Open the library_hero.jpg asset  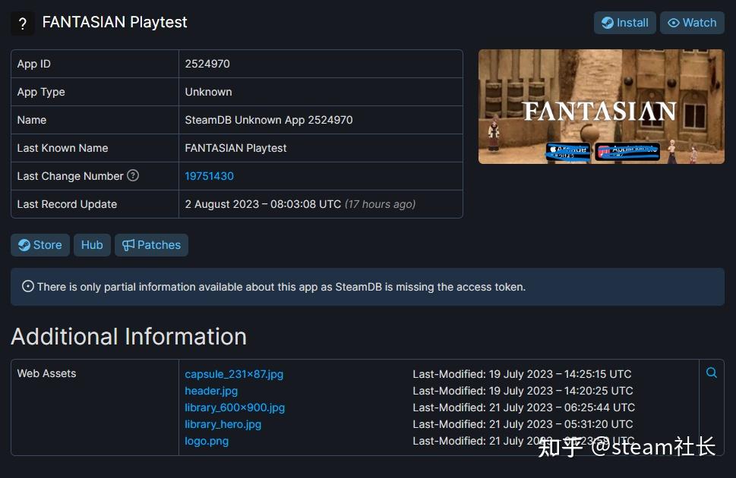222,424
